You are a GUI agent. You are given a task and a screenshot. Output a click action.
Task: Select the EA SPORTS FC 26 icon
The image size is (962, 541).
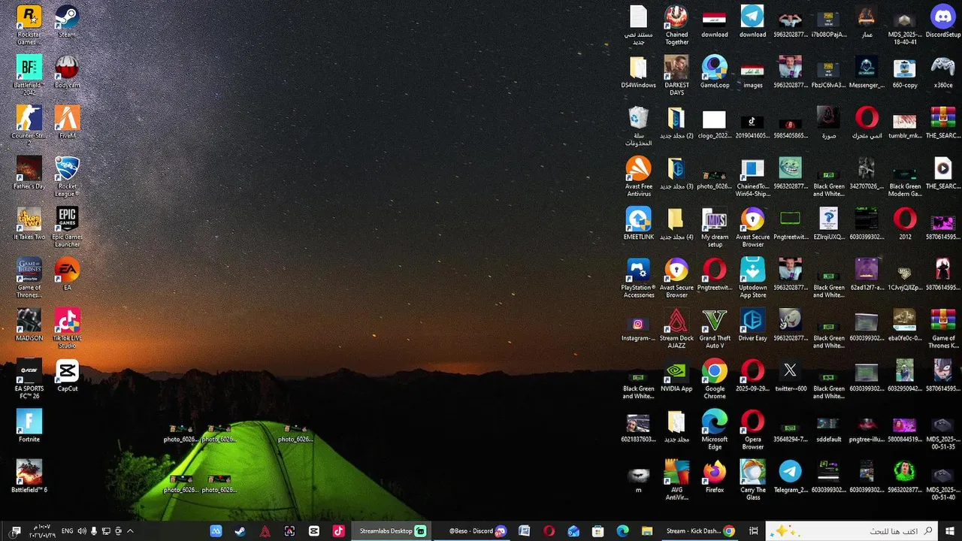(29, 379)
